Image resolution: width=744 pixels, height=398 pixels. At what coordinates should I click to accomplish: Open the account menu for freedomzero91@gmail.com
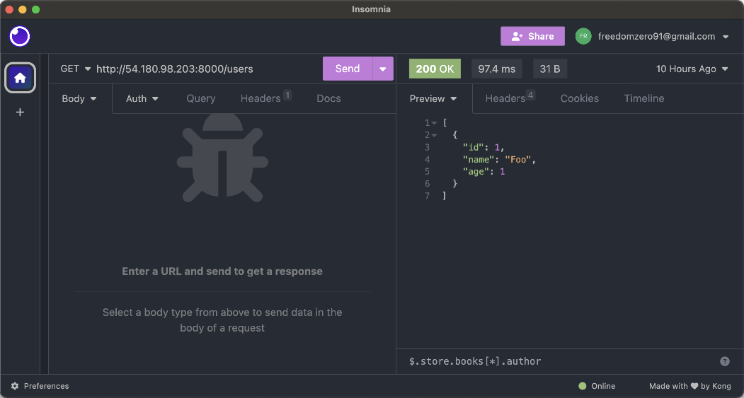[662, 37]
